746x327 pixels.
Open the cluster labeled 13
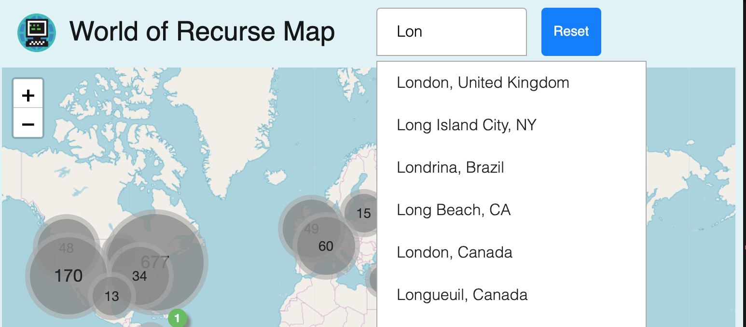pyautogui.click(x=111, y=296)
